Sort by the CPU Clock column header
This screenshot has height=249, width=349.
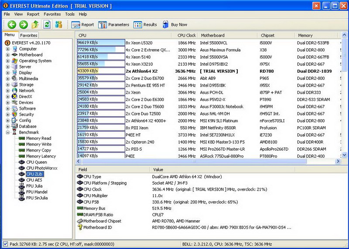pyautogui.click(x=185, y=35)
